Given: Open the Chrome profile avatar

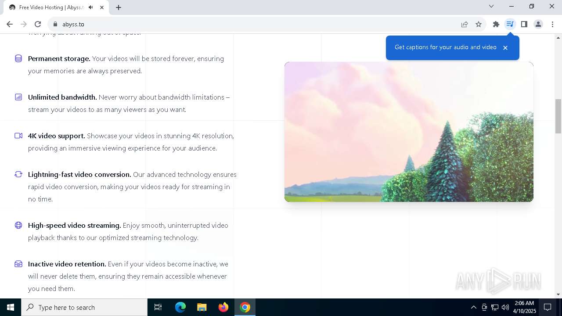Looking at the screenshot, I should [x=538, y=24].
